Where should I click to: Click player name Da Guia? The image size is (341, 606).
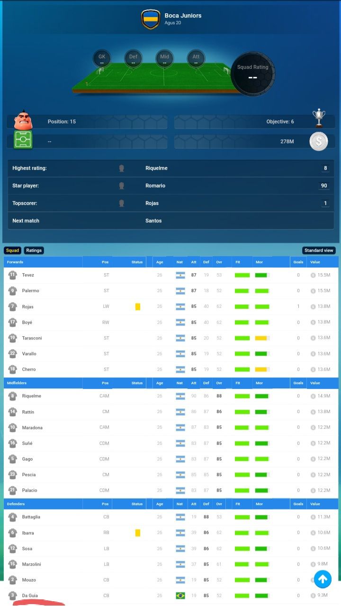click(30, 596)
